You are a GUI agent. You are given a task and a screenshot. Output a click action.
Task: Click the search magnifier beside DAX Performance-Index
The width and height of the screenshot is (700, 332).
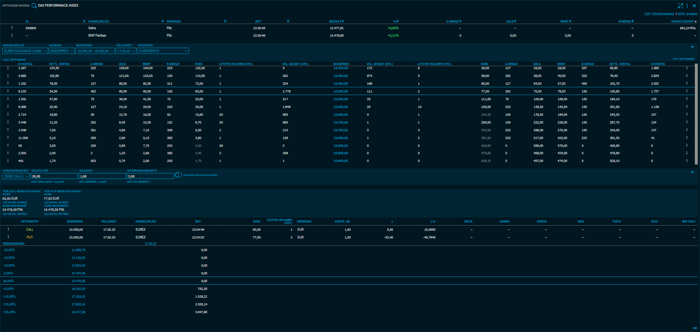coord(34,6)
